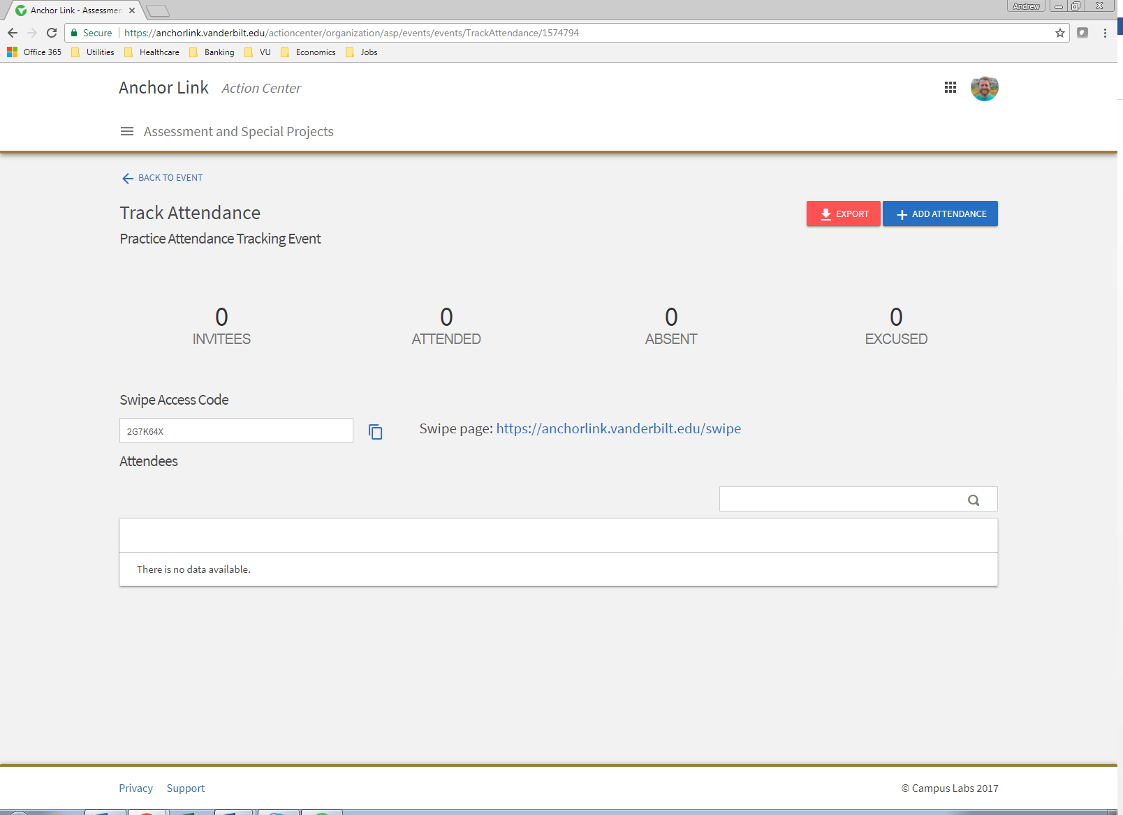Expand the Healthcare bookmarks folder
Screen dimensions: 1123x815
tap(152, 52)
